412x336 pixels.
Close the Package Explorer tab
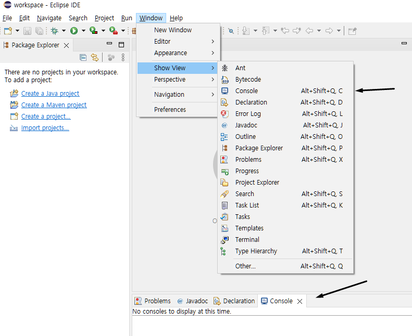click(67, 46)
